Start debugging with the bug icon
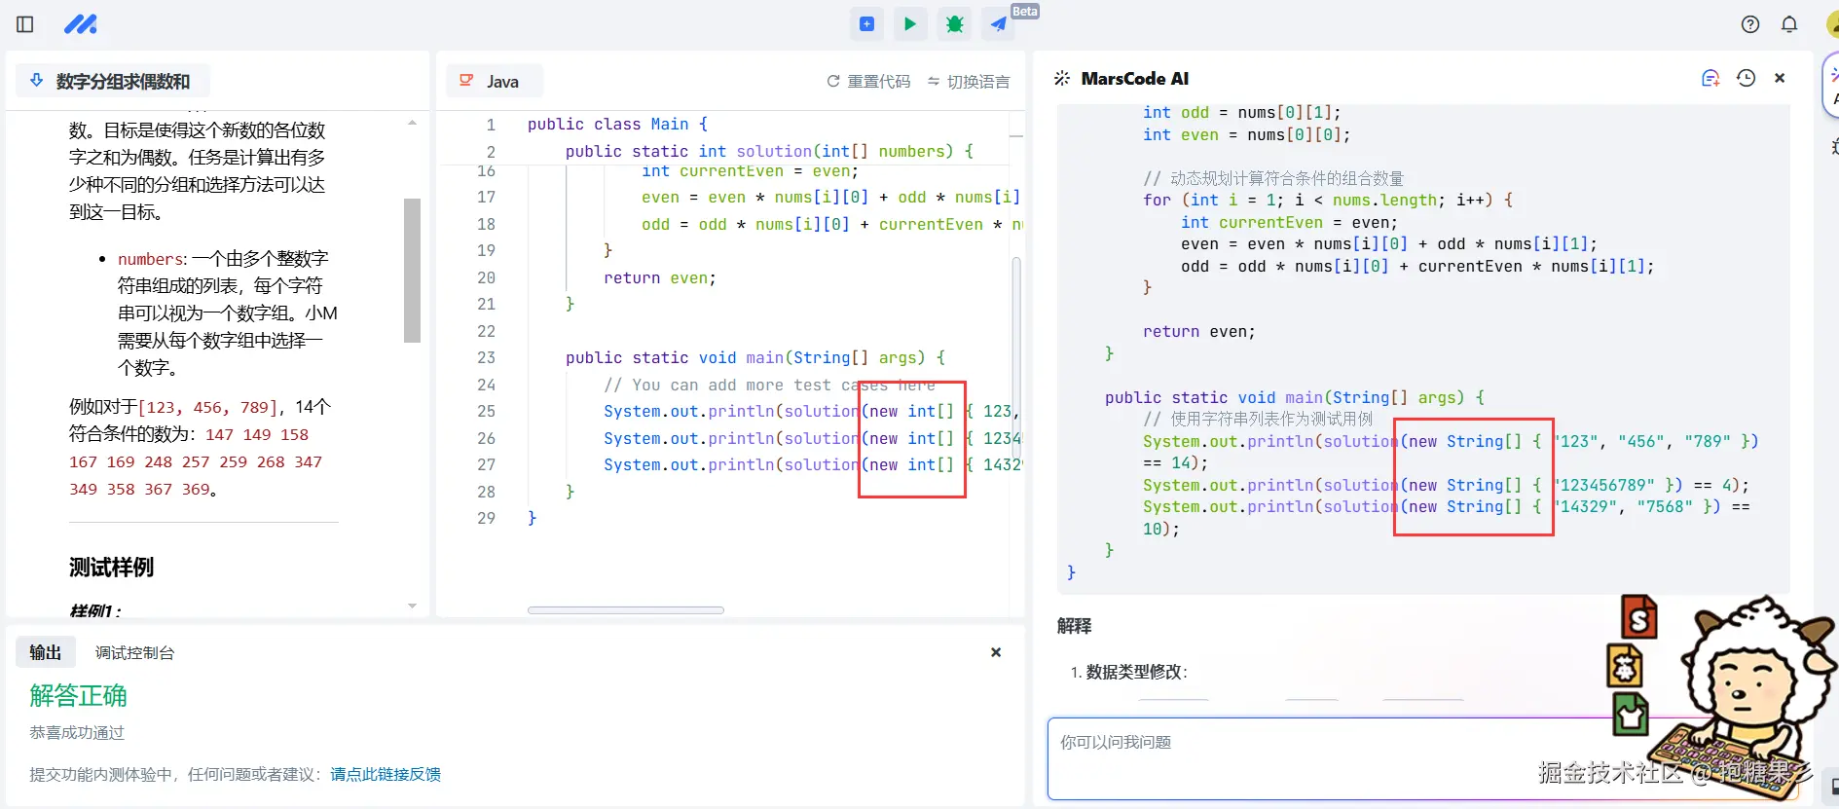Screen dimensions: 1839x809 coord(954,24)
